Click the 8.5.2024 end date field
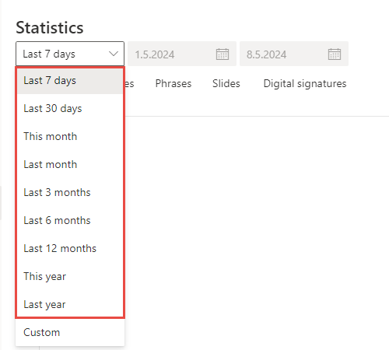Image resolution: width=389 pixels, height=350 pixels. point(294,54)
